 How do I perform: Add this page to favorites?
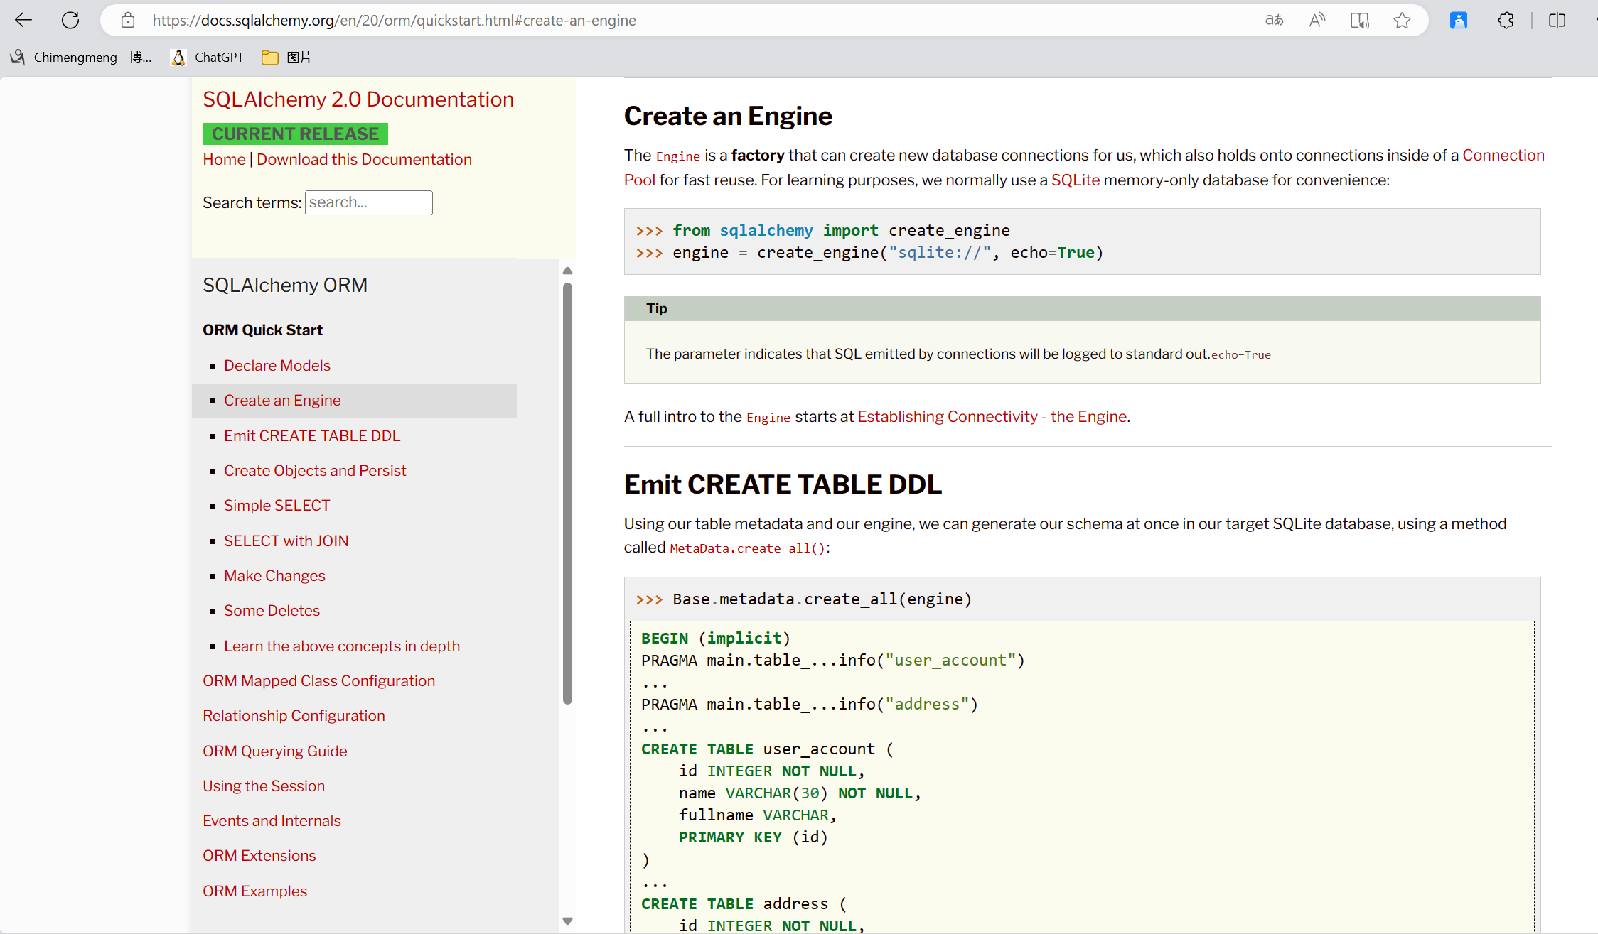[1402, 20]
